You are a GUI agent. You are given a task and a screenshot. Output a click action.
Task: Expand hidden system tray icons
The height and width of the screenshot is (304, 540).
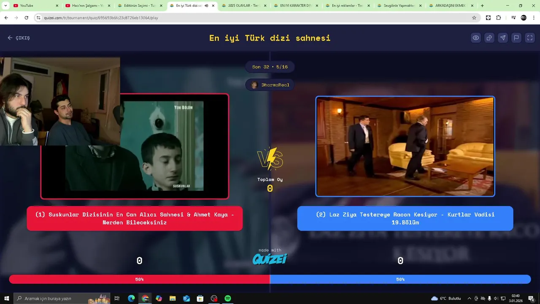pos(469,299)
